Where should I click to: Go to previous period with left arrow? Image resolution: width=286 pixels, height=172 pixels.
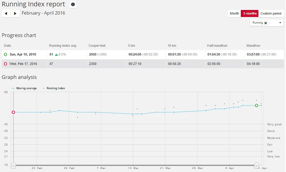[6, 14]
